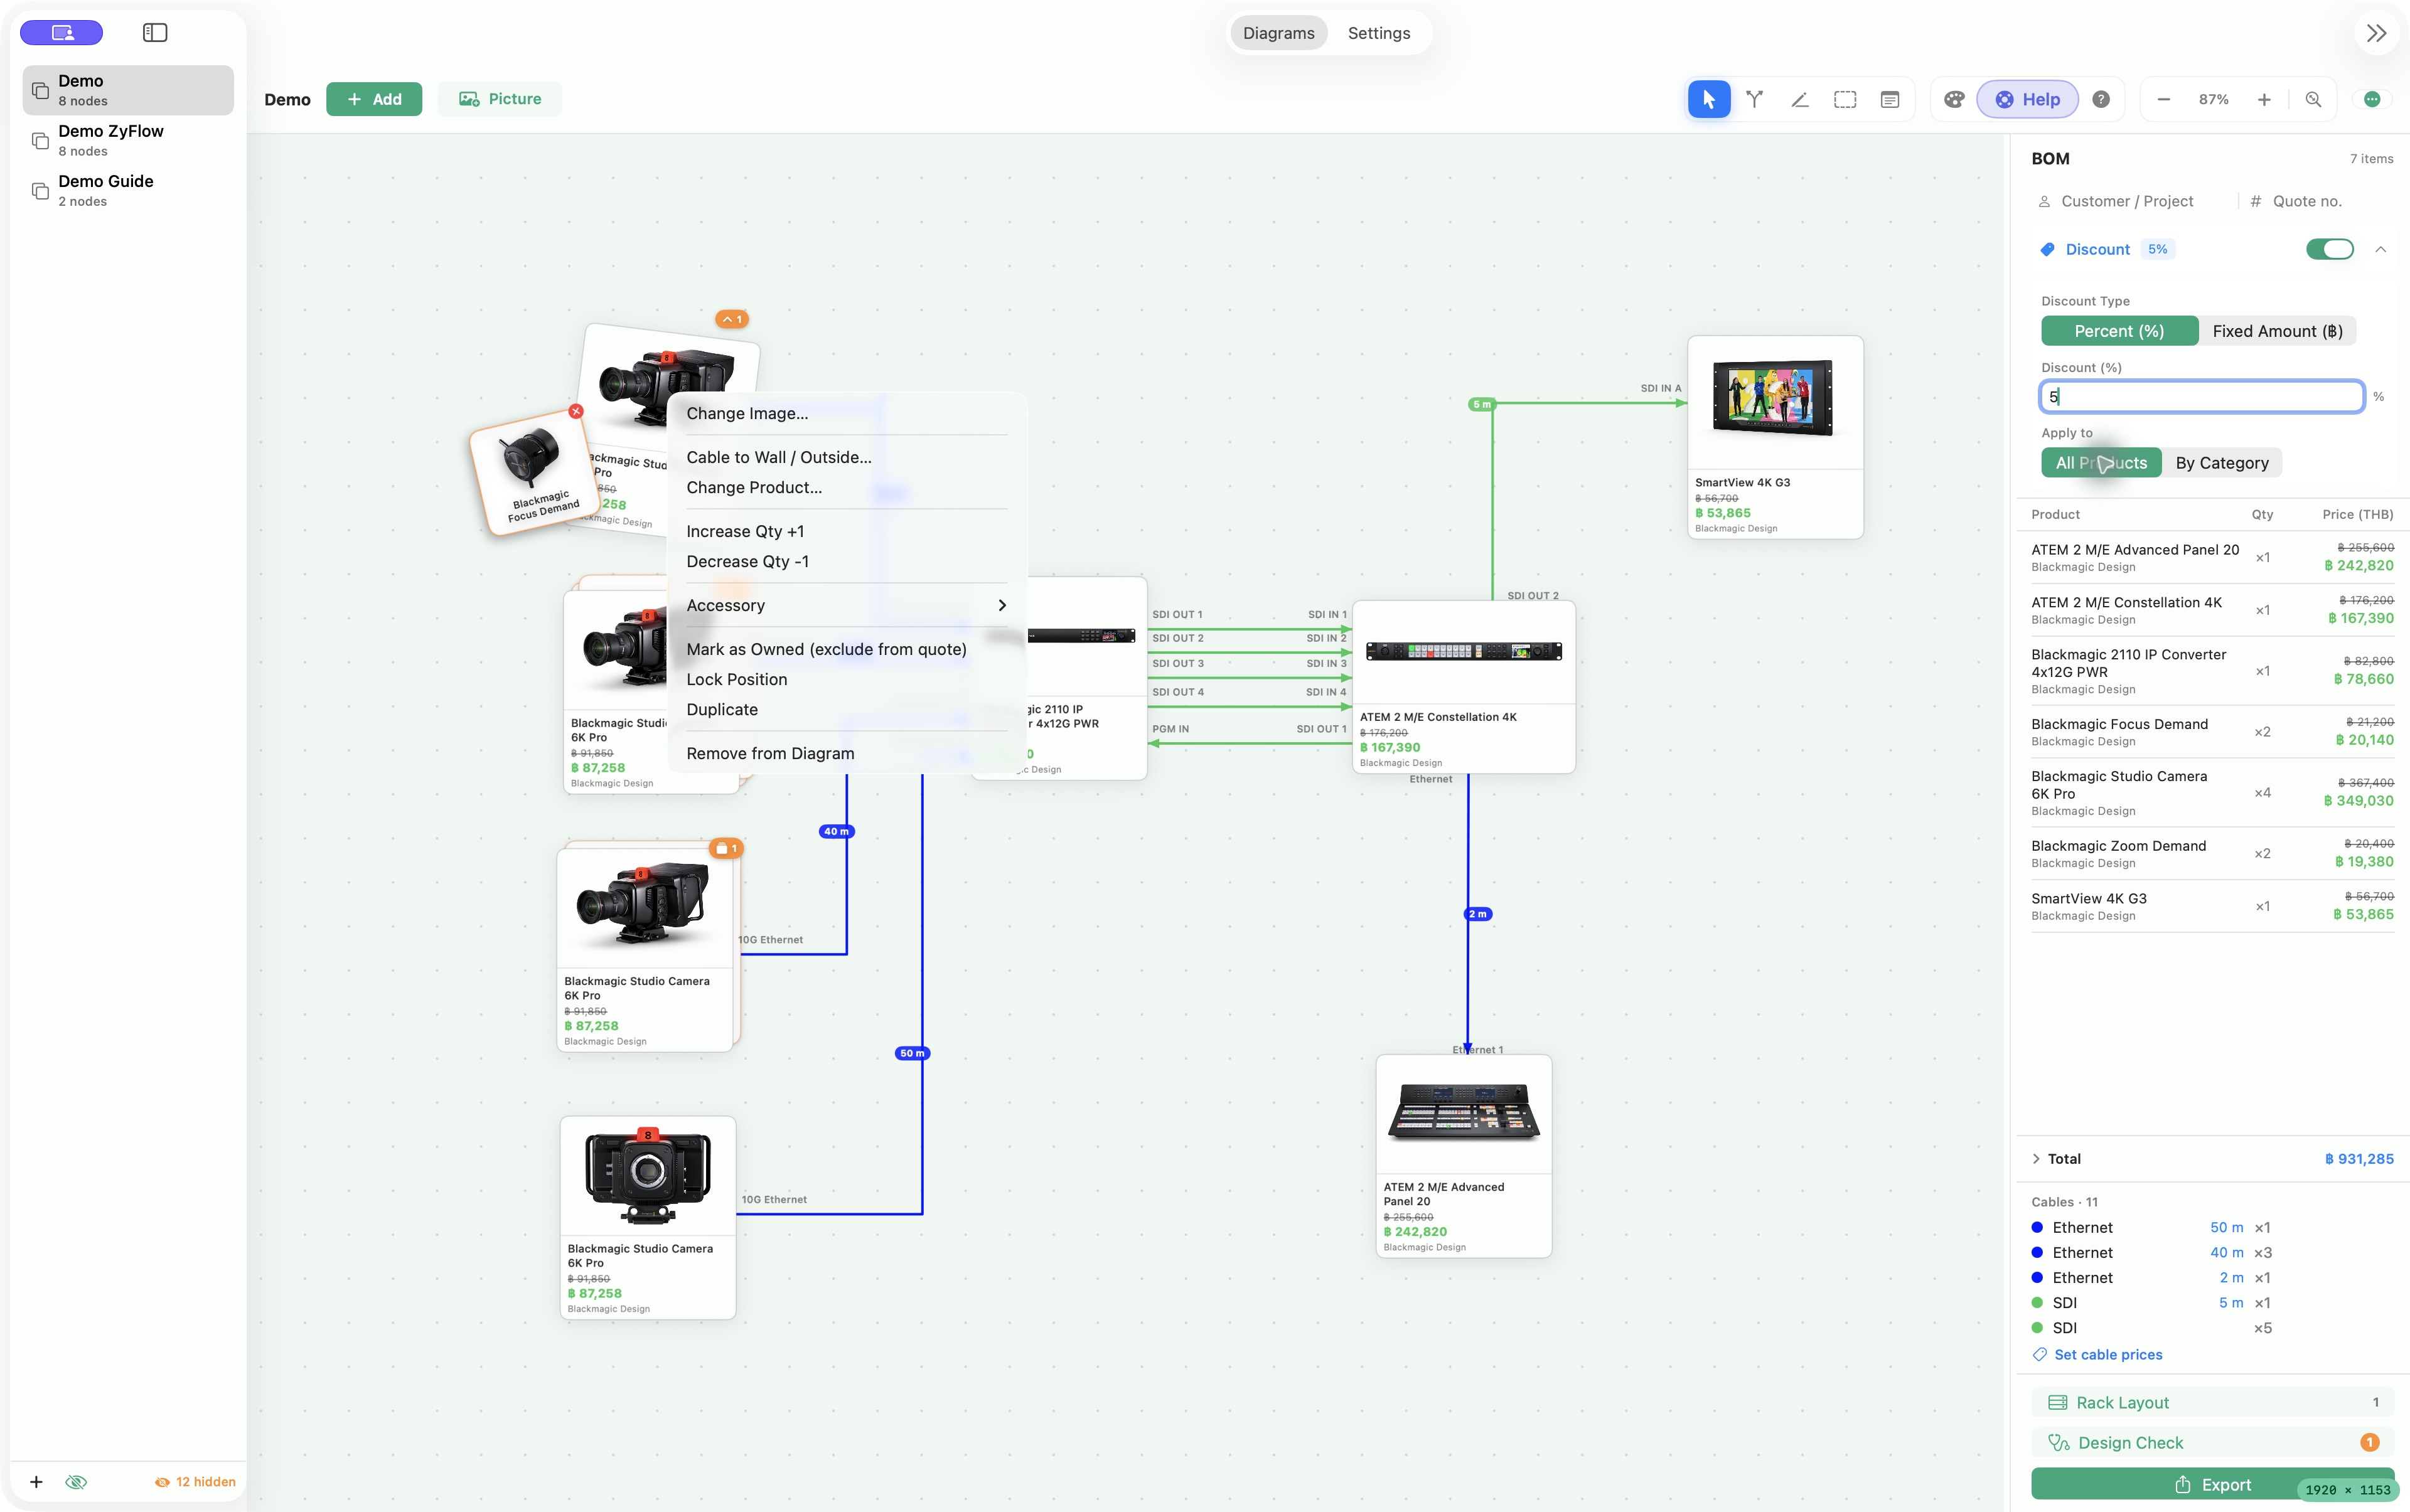Select the cable branch tool

pyautogui.click(x=1755, y=99)
